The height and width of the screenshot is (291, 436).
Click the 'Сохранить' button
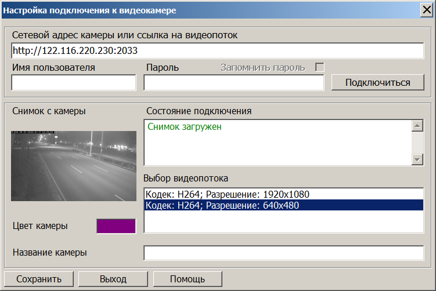click(x=39, y=279)
